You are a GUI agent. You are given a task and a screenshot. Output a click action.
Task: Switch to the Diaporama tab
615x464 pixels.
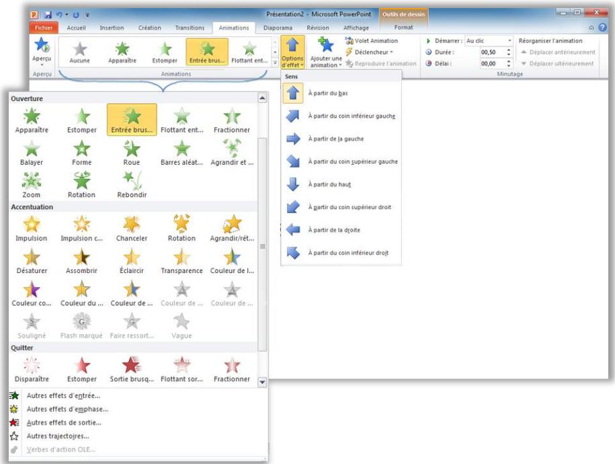(x=278, y=28)
